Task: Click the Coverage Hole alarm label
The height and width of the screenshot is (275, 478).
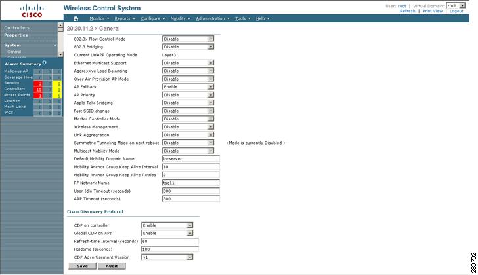Action: click(18, 77)
